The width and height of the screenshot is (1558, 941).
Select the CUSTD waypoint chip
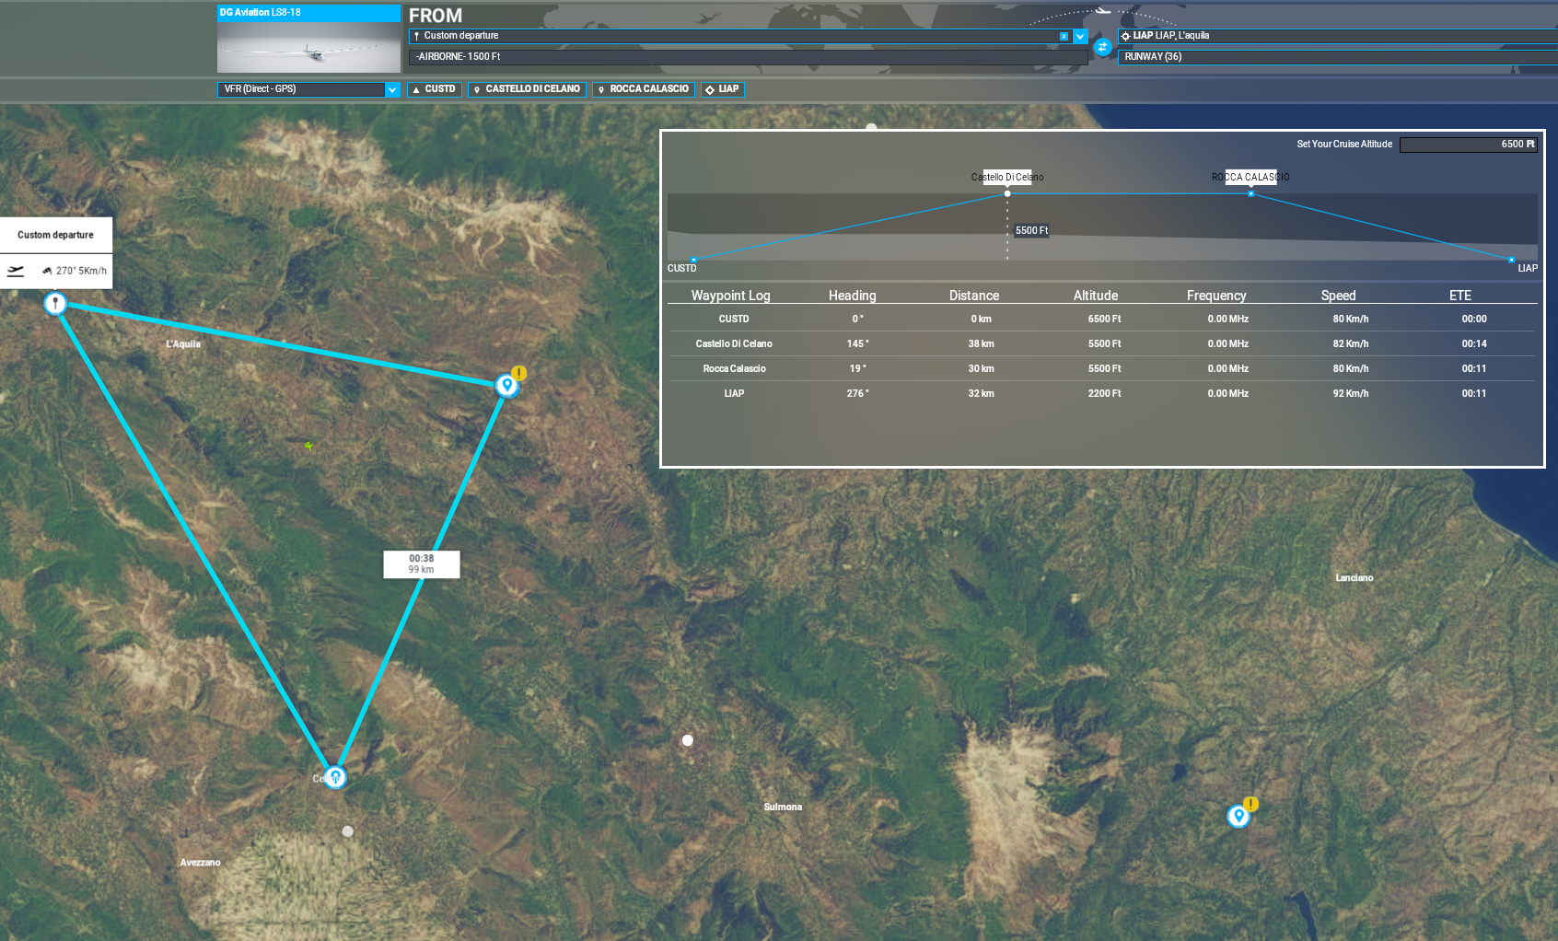[x=435, y=89]
